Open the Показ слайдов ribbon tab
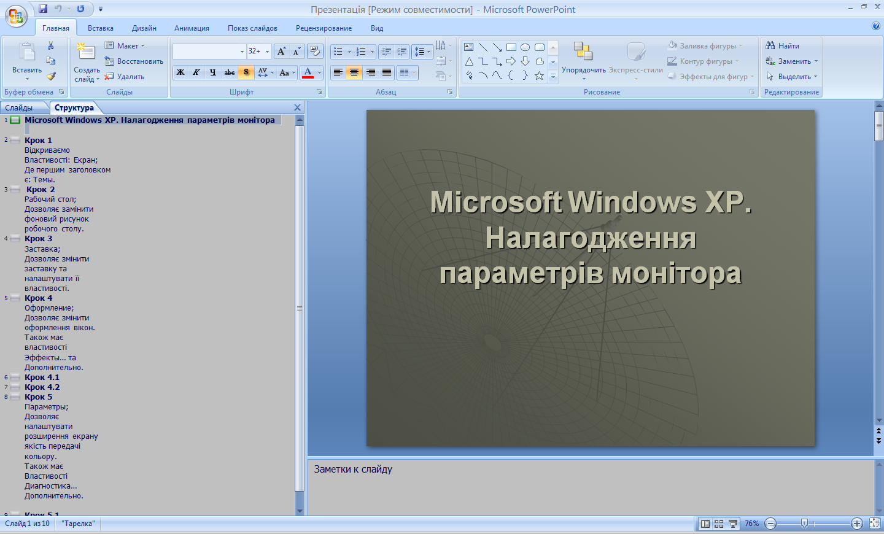 point(252,28)
